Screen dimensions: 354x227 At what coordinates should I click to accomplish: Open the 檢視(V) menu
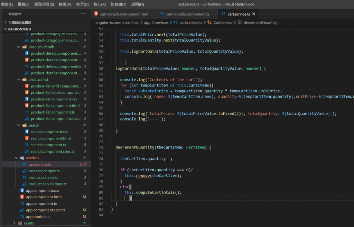point(65,4)
